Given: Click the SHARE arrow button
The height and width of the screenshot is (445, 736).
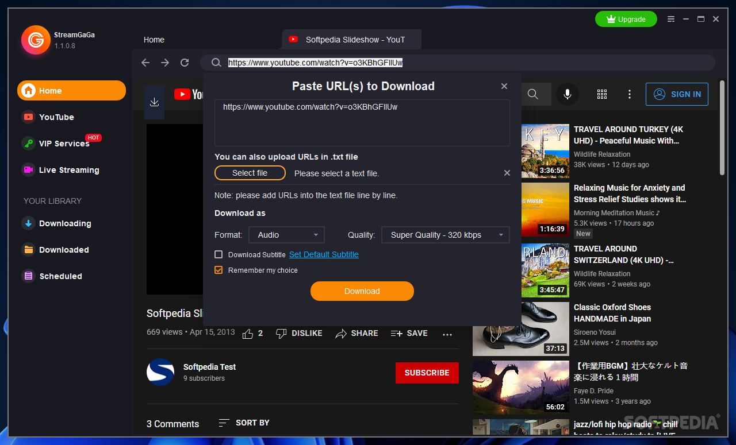Looking at the screenshot, I should coord(356,333).
